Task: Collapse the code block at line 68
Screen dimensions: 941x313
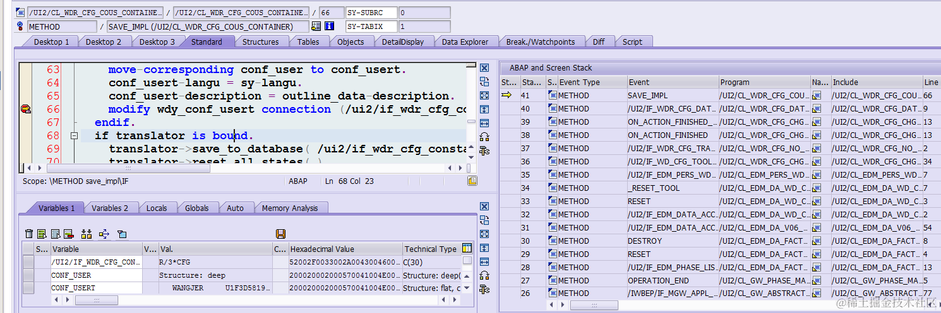Action: tap(74, 135)
